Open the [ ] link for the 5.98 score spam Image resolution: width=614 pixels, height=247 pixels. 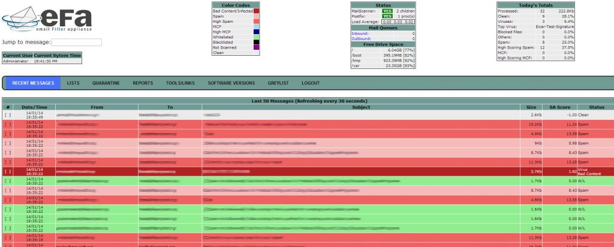[8, 143]
